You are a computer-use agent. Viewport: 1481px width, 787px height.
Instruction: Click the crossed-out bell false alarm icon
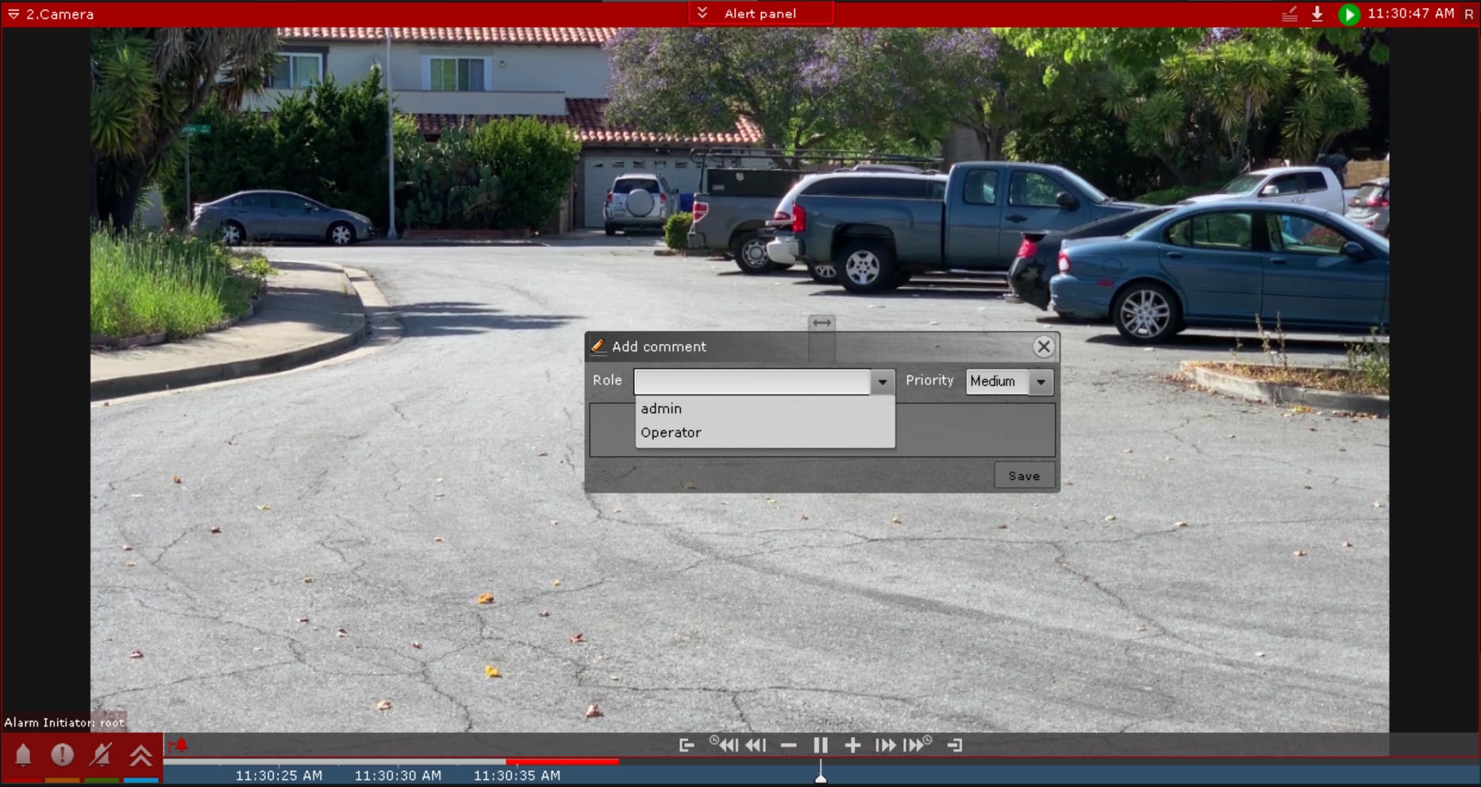coord(101,754)
